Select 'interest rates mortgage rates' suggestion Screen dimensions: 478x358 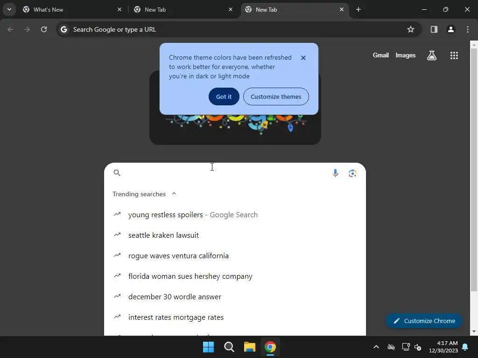235,317
